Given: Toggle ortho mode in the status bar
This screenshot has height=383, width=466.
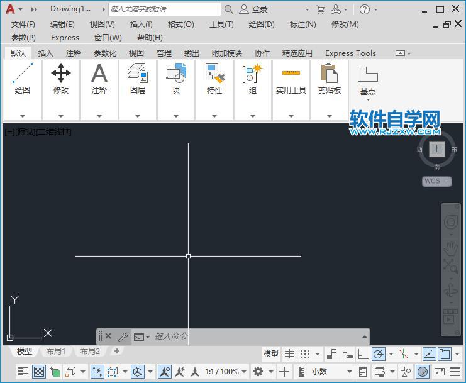Looking at the screenshot, I should (x=363, y=354).
